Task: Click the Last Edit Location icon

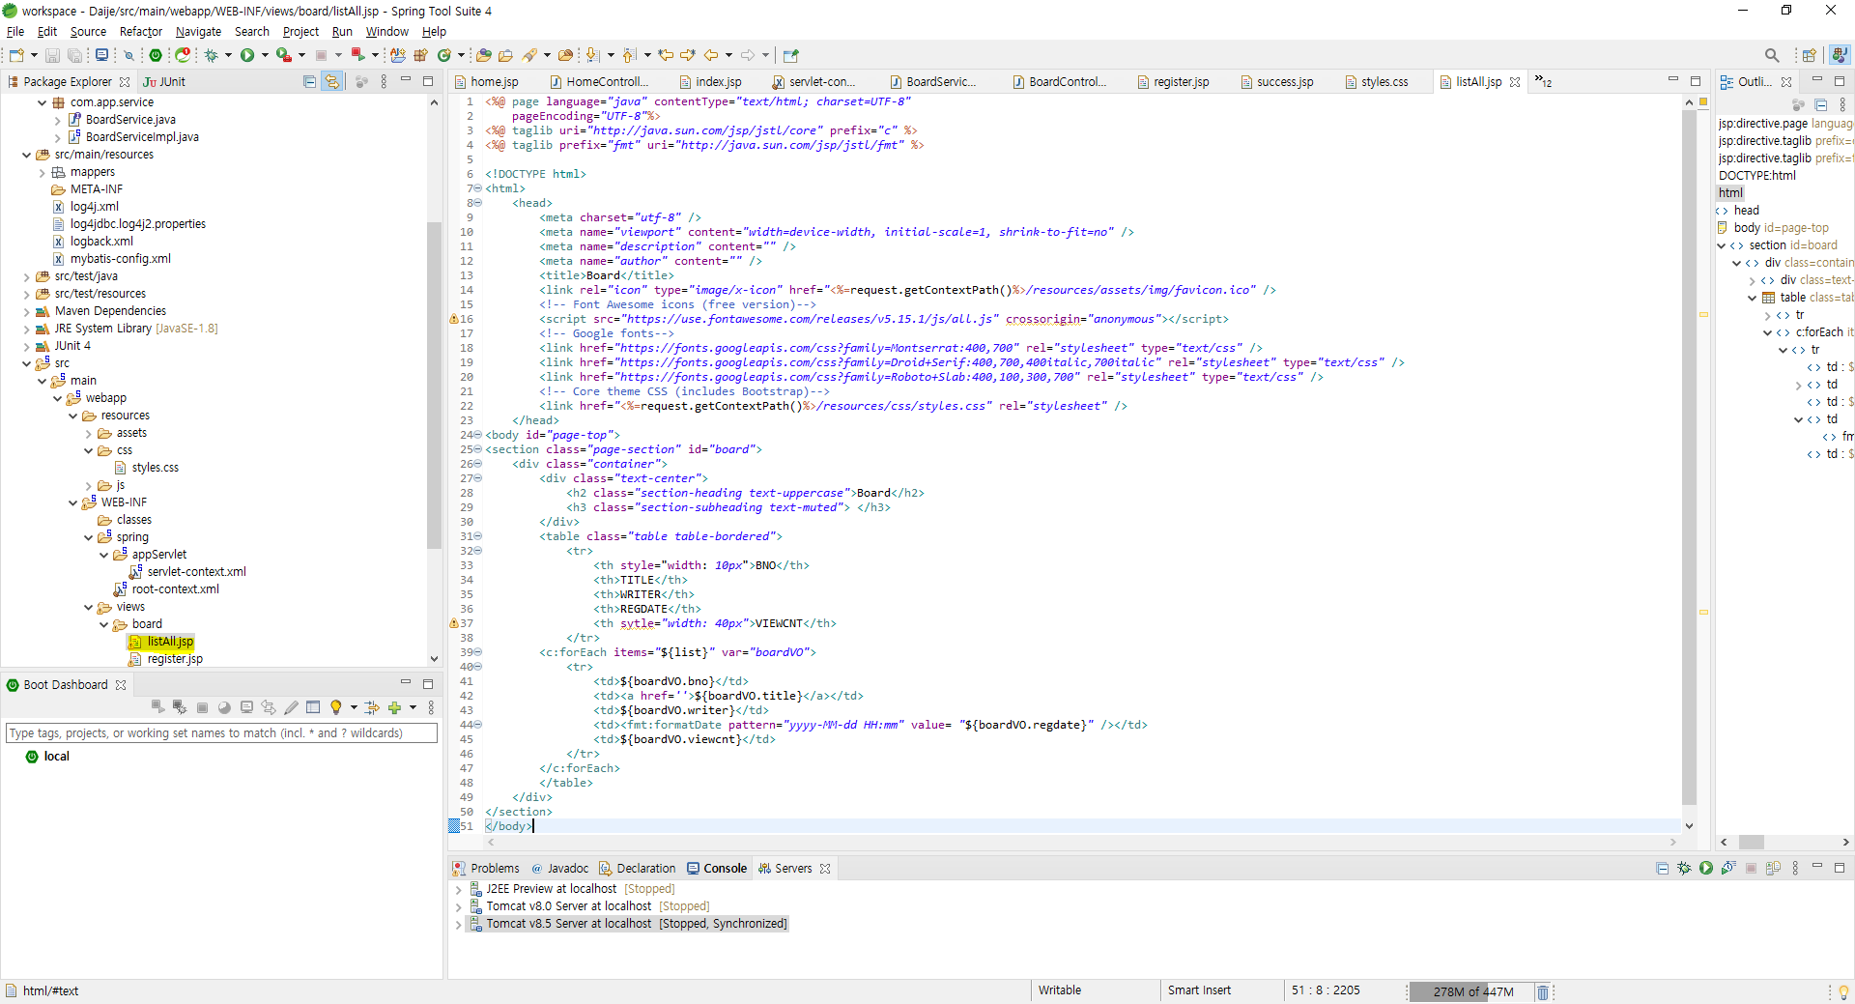Action: pos(666,55)
